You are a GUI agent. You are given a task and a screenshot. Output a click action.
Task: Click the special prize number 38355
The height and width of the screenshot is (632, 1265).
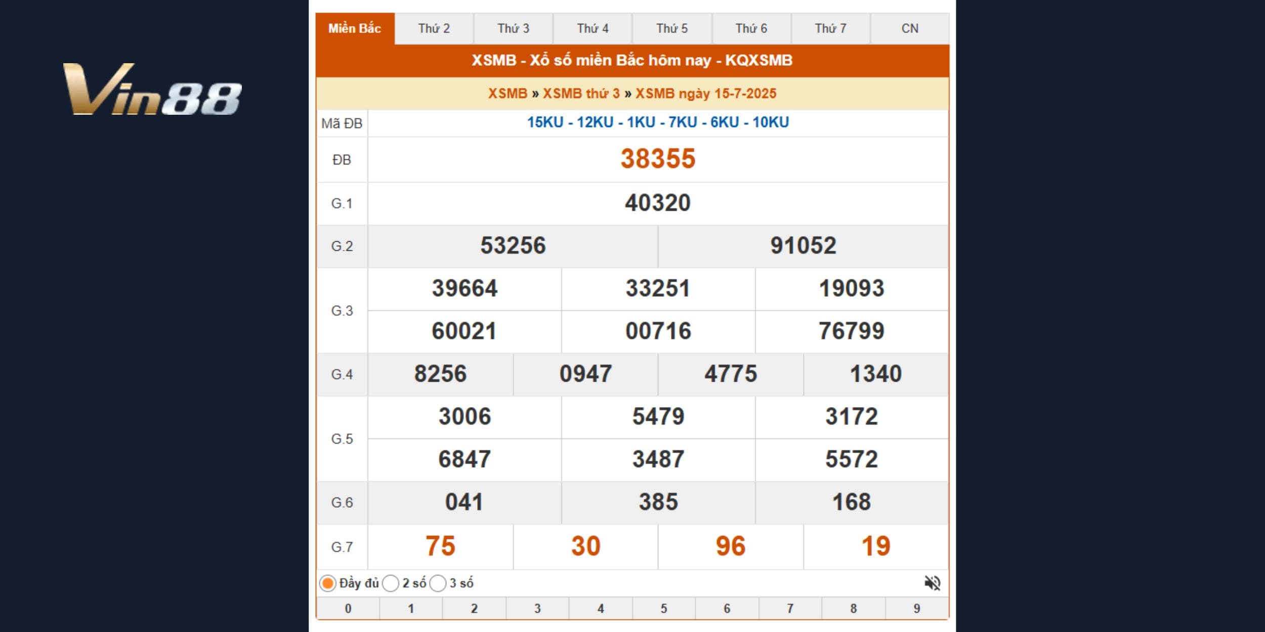point(658,159)
